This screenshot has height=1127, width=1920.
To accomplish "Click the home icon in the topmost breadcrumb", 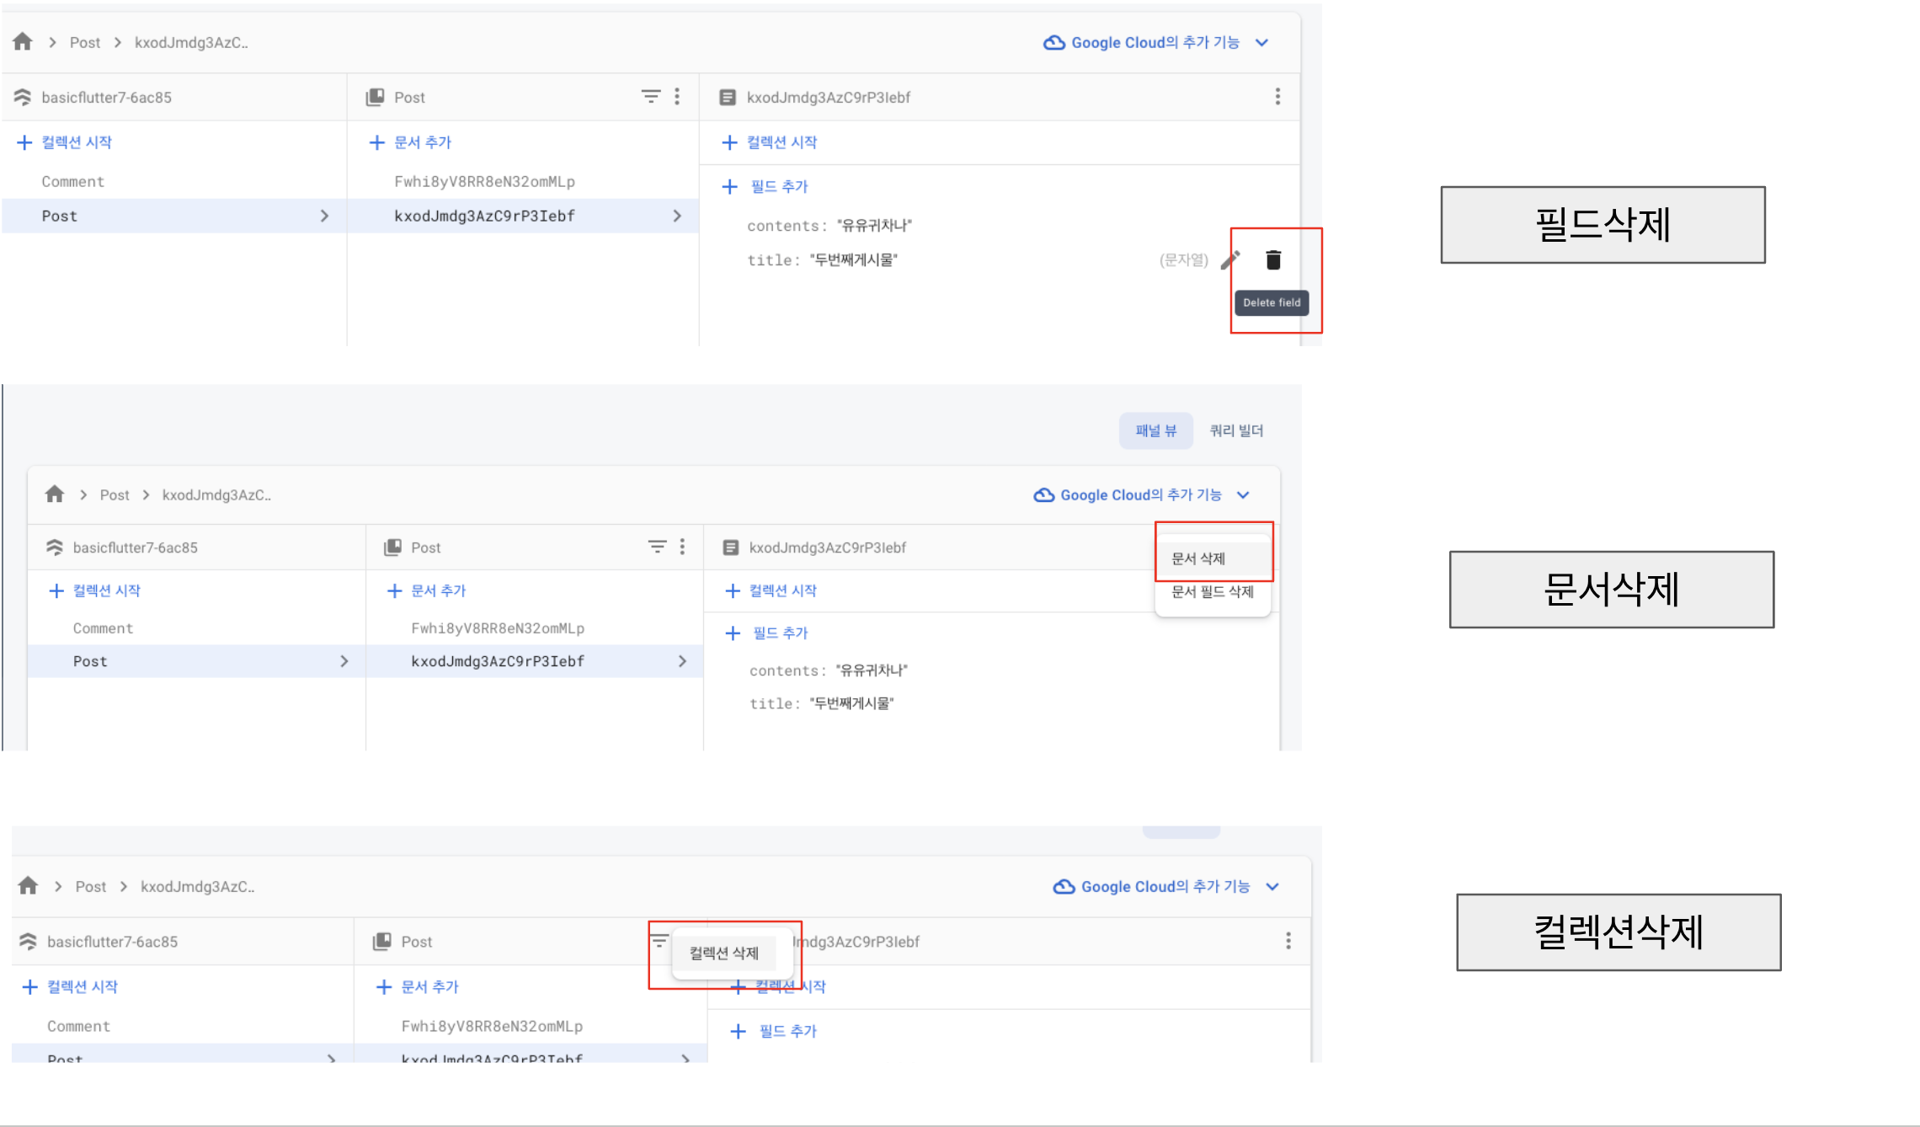I will [x=23, y=42].
